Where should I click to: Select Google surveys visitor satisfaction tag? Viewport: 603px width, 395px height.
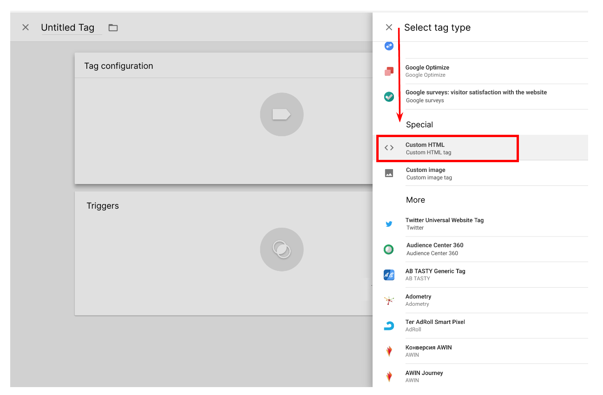[480, 97]
